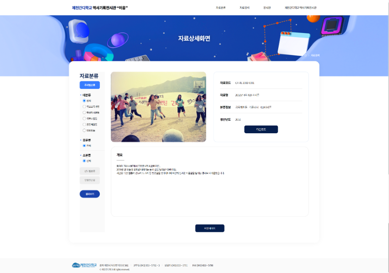The image size is (389, 273).
Task: Select the second radio option under 대분류
Action: pos(84,107)
